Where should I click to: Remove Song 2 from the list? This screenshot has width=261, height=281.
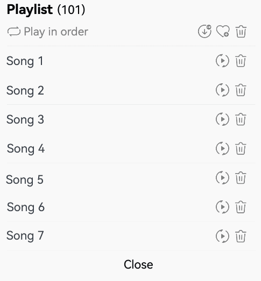pos(241,90)
